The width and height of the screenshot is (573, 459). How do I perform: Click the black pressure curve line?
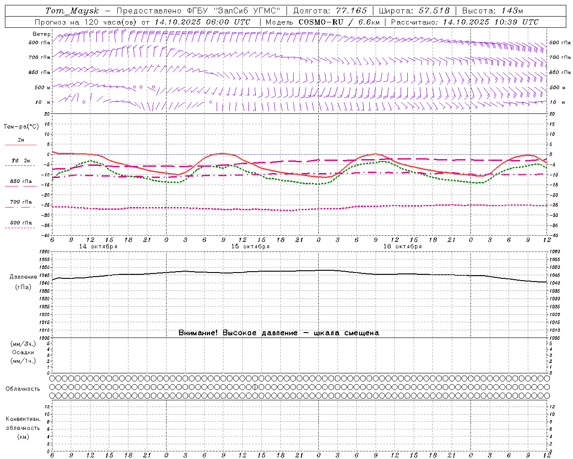click(x=300, y=271)
